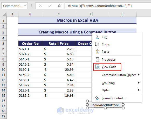Click retail price cell 20.99
Viewport: 151px width, 119px height.
point(58,69)
